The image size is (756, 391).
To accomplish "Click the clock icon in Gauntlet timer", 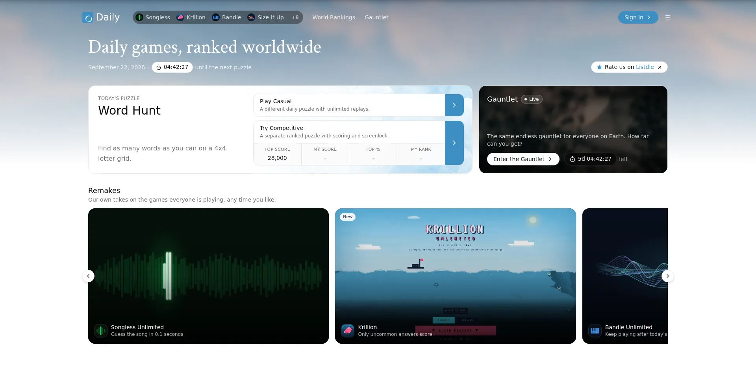I will point(573,159).
